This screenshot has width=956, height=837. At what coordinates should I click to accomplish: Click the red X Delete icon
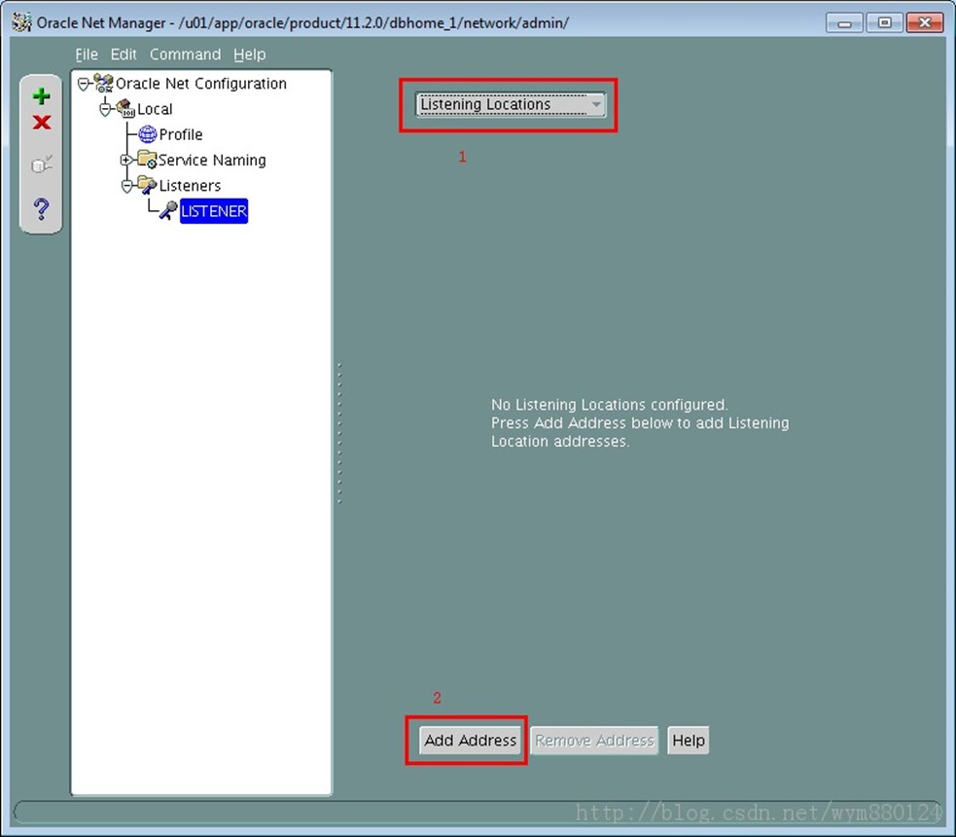point(42,122)
